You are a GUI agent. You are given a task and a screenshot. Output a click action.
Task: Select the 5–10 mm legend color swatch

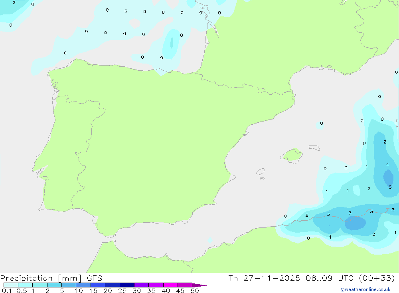click(69, 285)
